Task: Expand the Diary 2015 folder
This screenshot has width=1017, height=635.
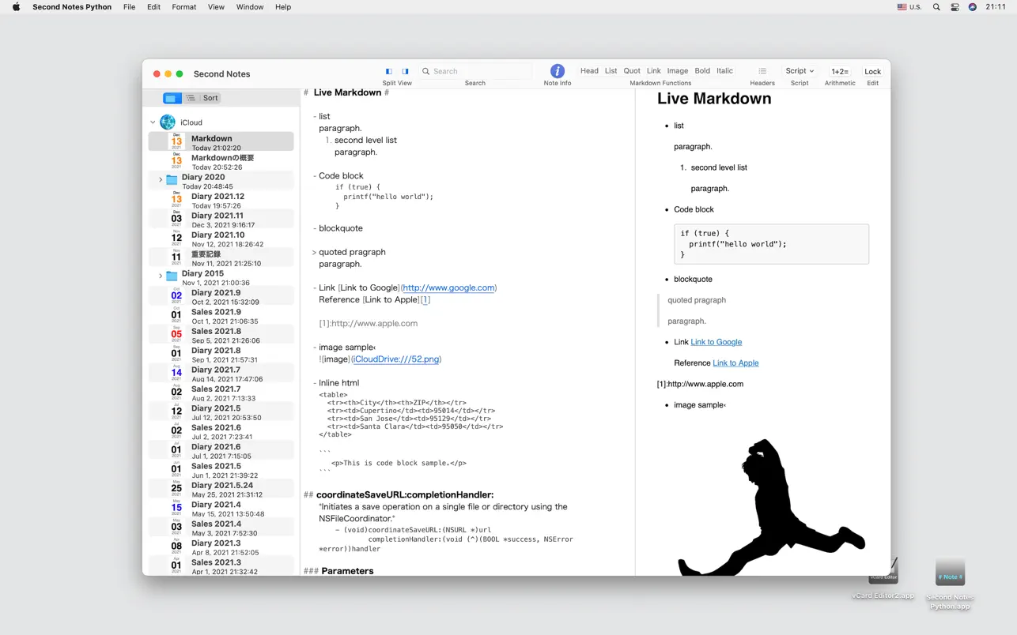Action: [x=161, y=276]
